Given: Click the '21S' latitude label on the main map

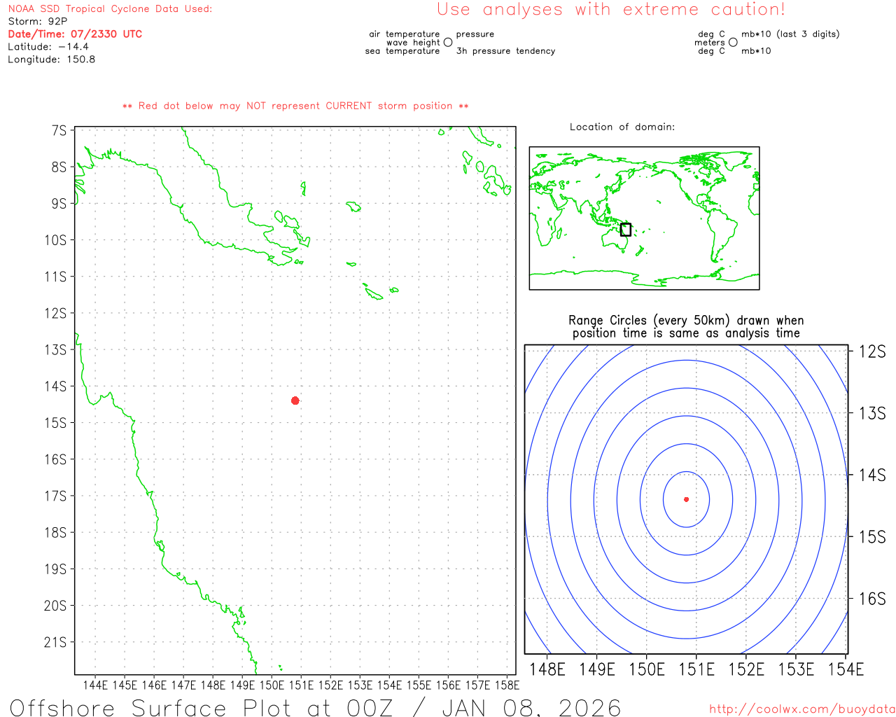Looking at the screenshot, I should tap(55, 642).
